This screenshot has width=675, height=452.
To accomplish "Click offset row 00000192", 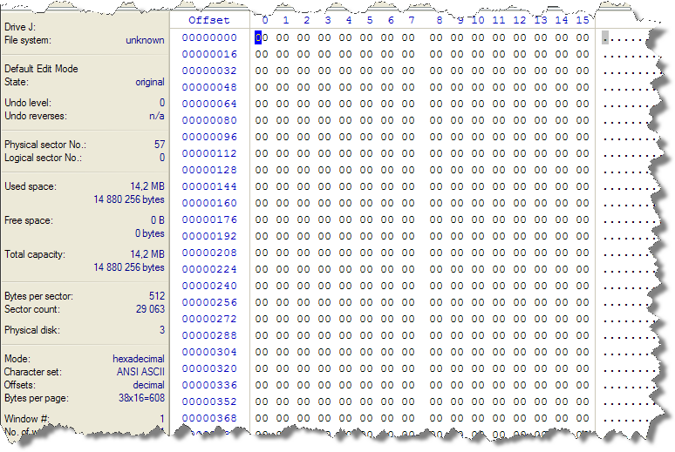I will [x=209, y=236].
